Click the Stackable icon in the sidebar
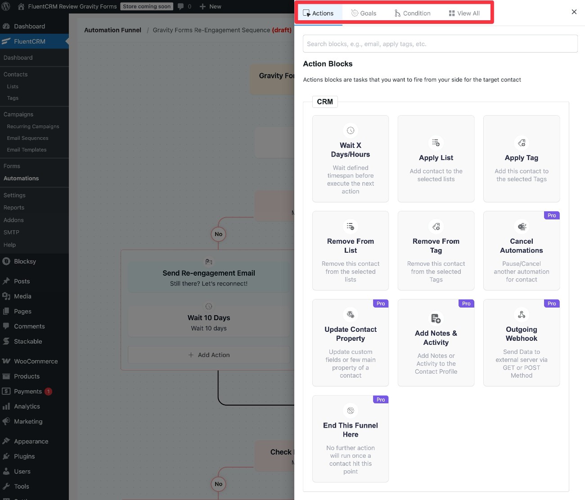 tap(6, 341)
